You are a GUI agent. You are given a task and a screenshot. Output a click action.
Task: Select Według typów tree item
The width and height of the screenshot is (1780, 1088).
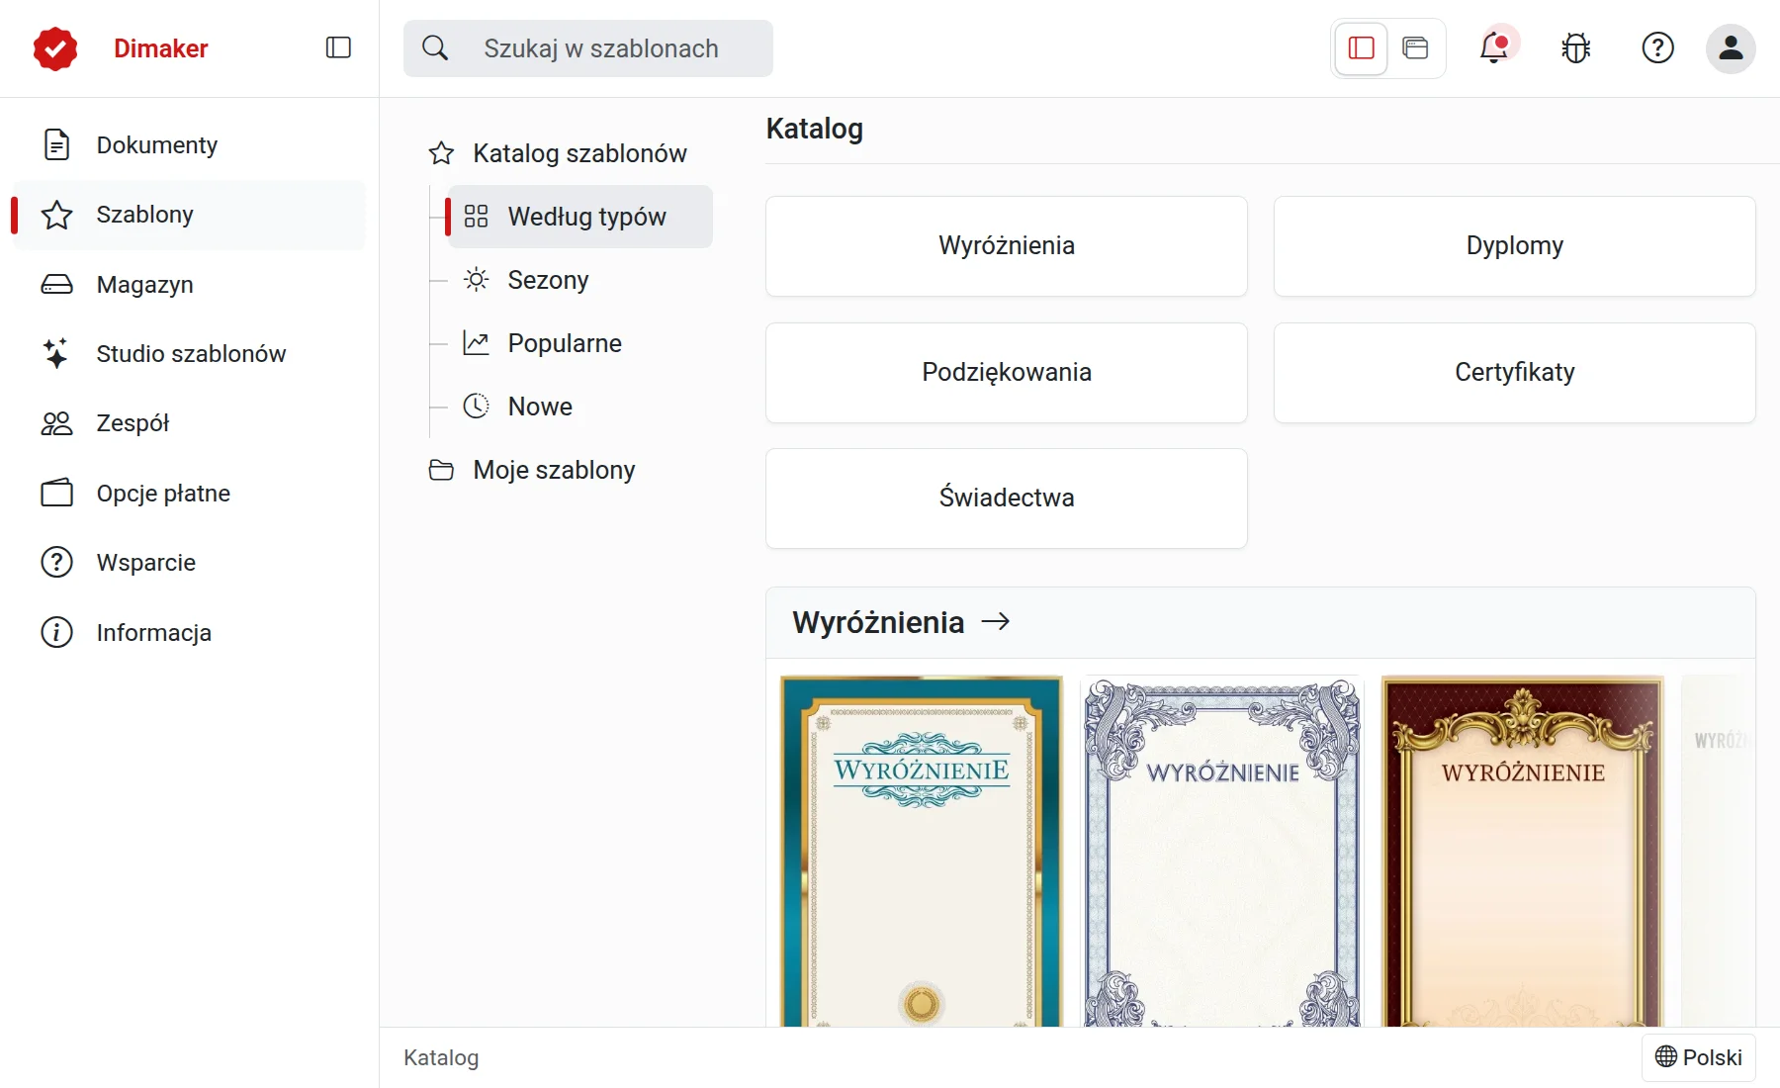tap(580, 217)
